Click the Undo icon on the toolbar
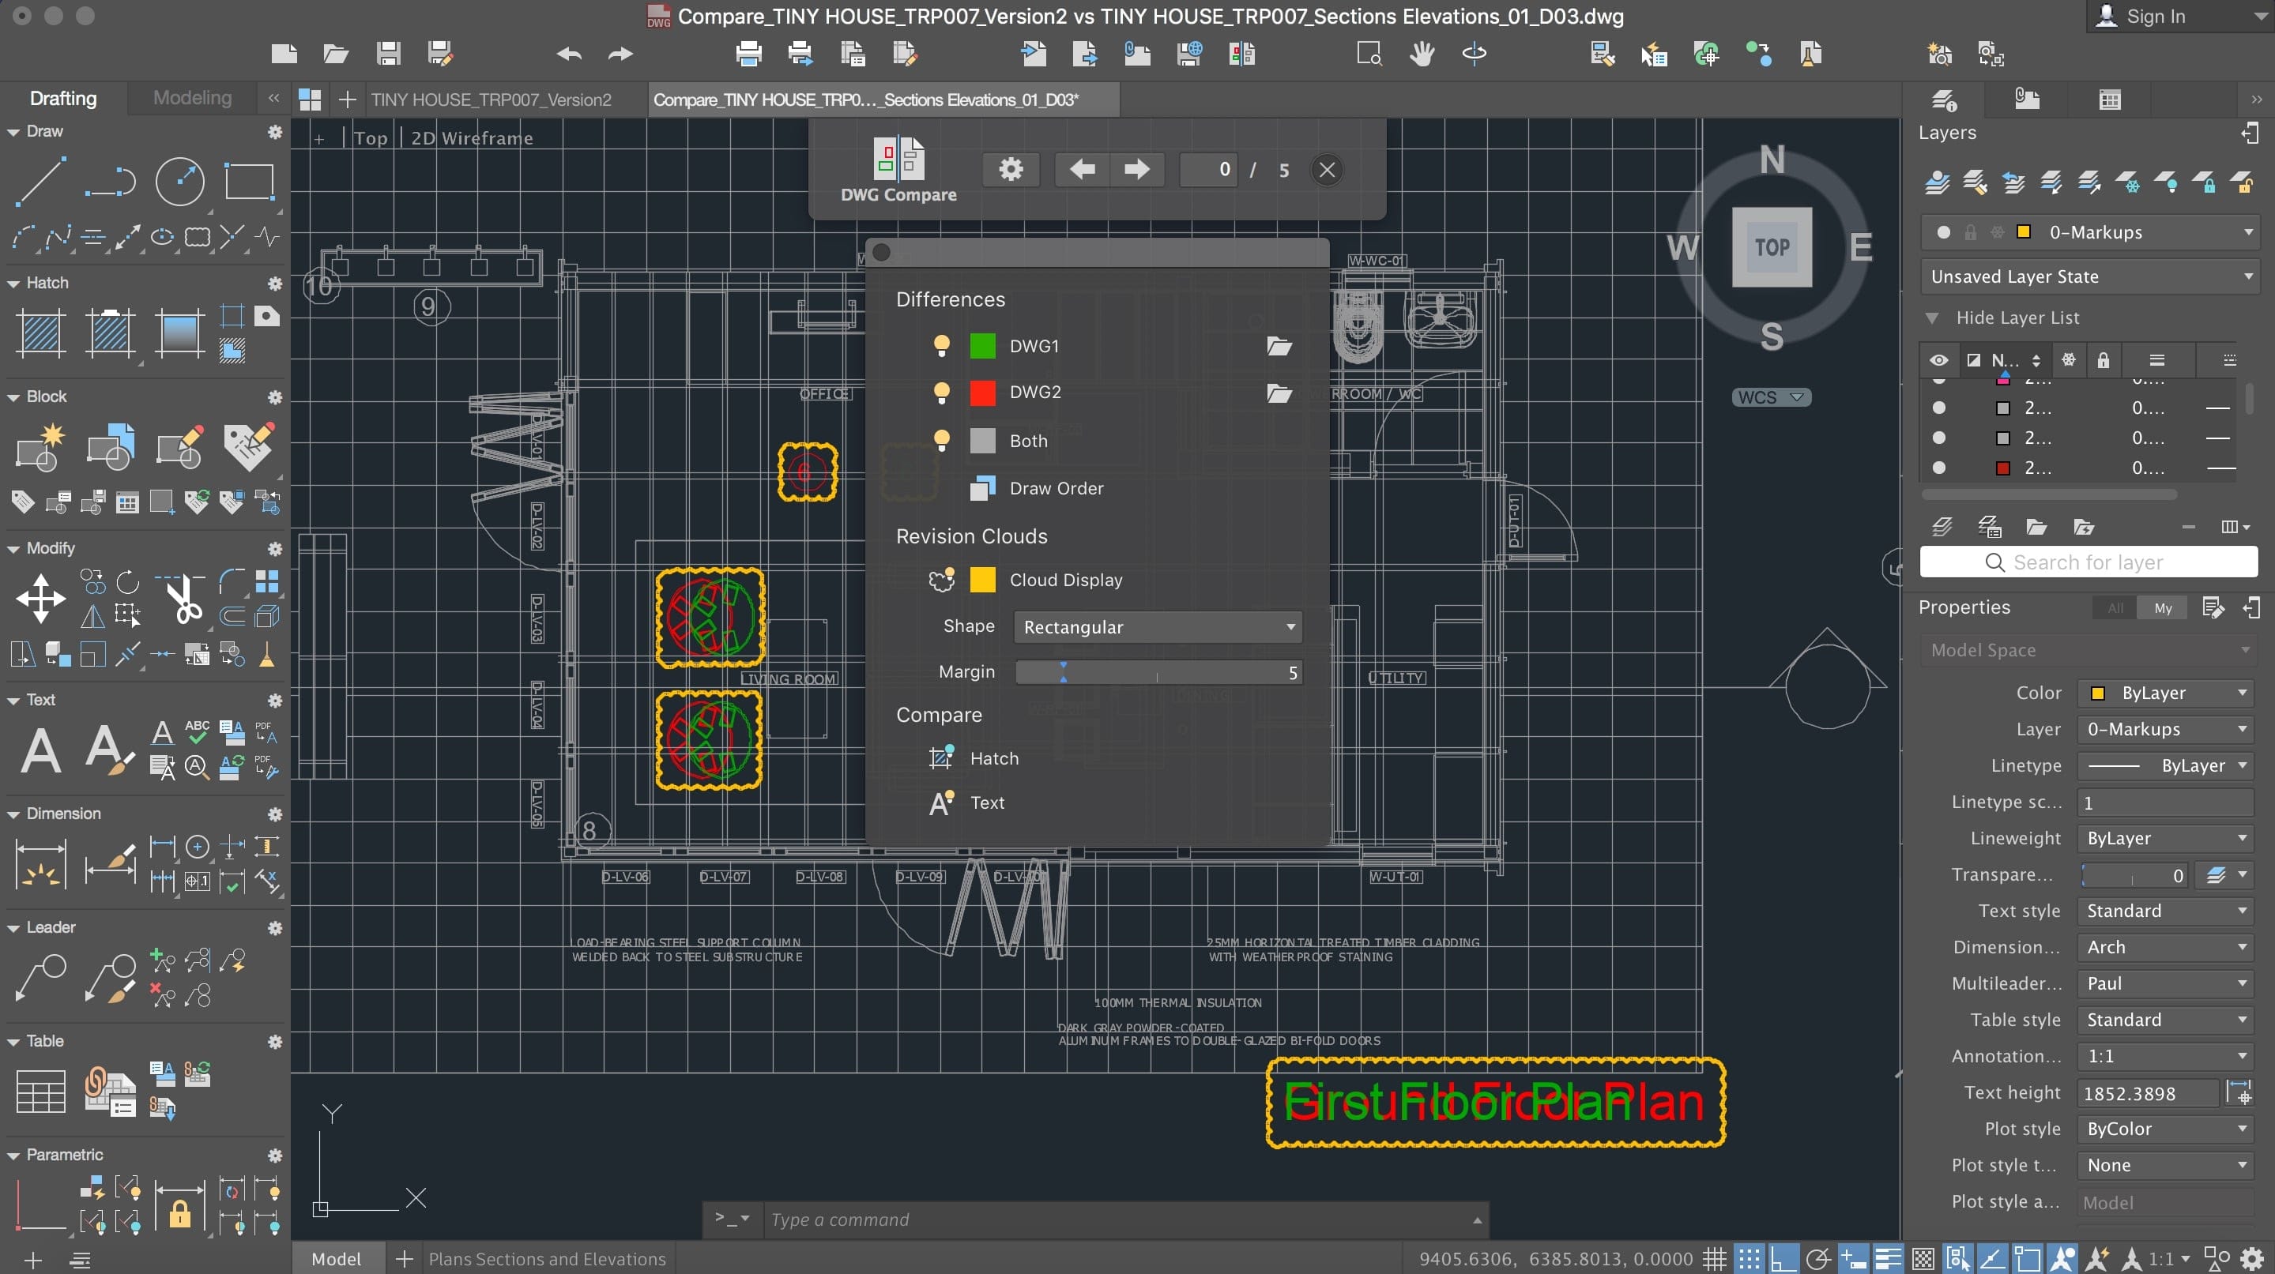The image size is (2275, 1274). click(570, 53)
